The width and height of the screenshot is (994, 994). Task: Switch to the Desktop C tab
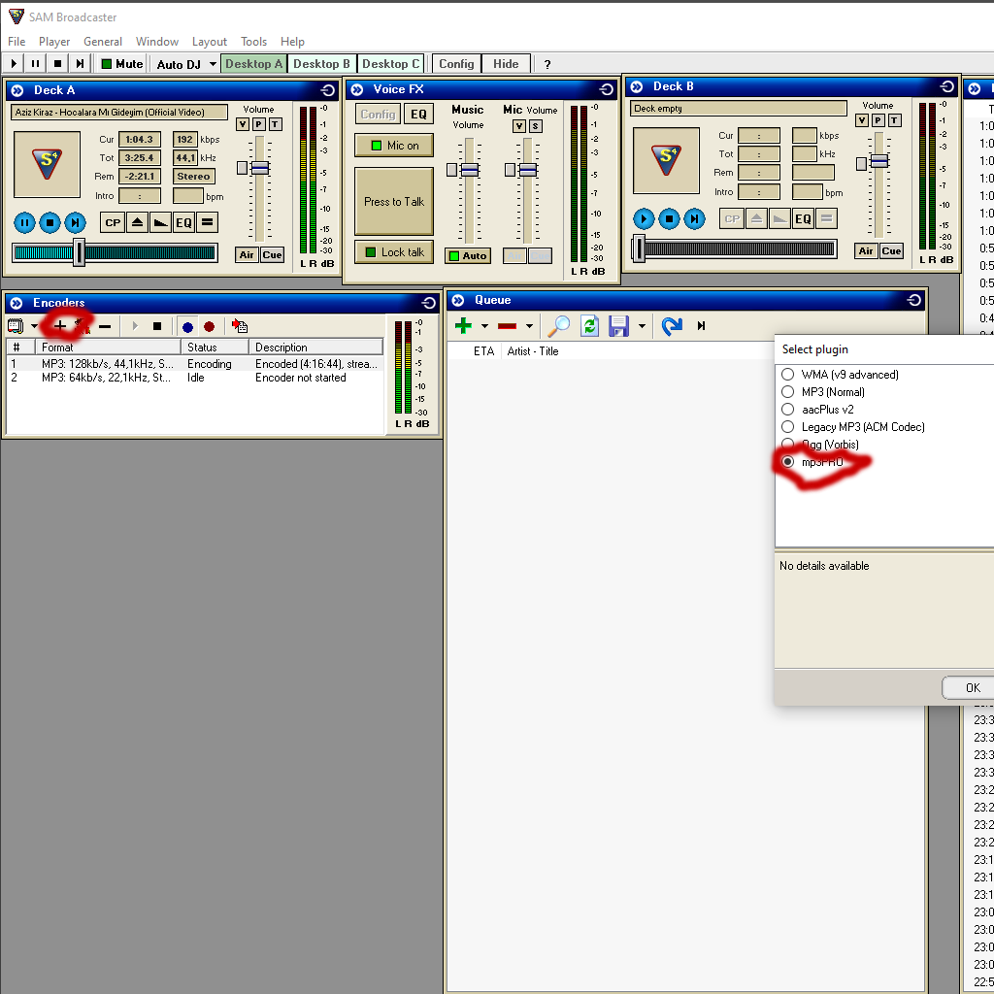(x=390, y=63)
